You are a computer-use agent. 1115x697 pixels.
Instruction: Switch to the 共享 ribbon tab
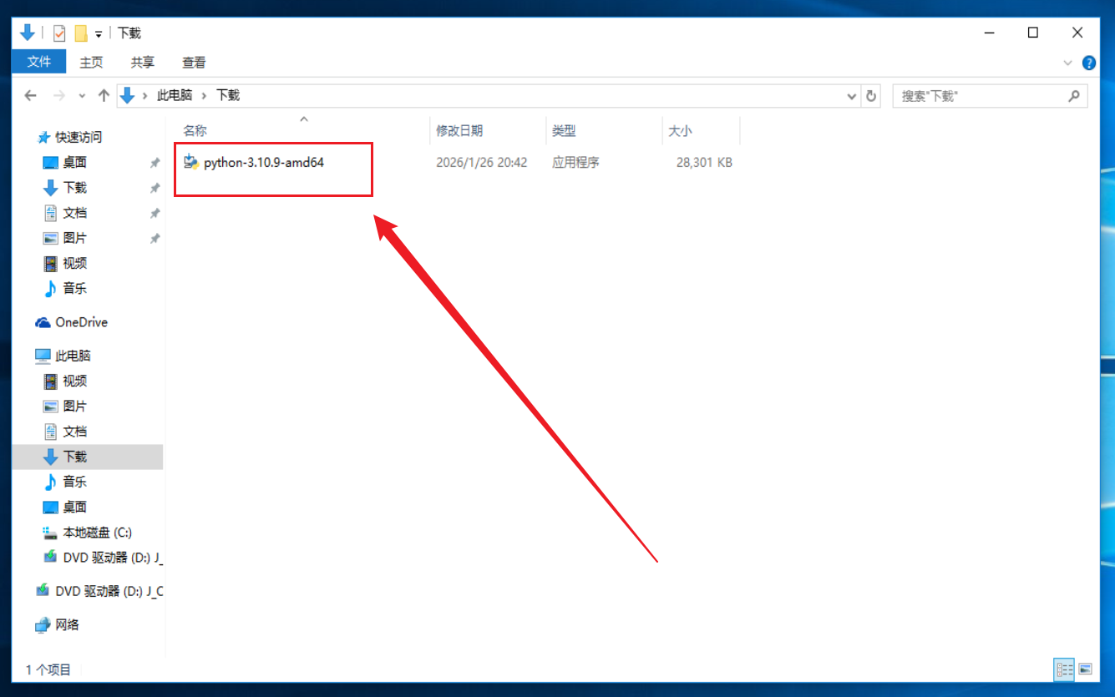pos(143,63)
